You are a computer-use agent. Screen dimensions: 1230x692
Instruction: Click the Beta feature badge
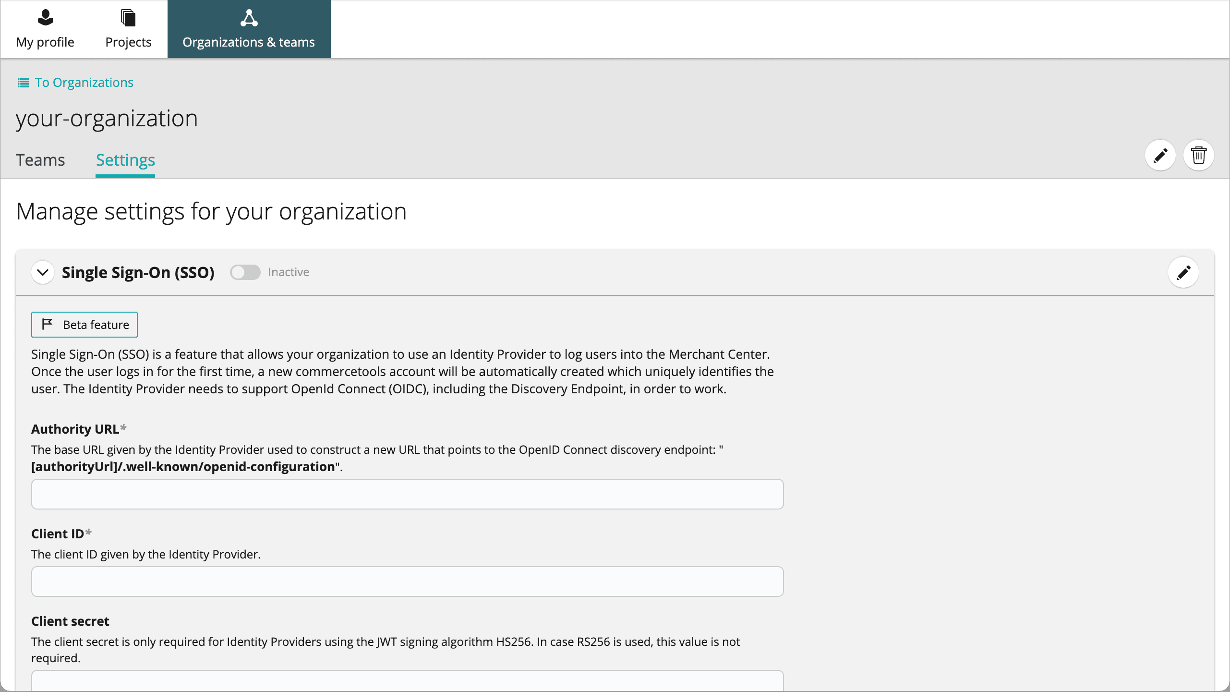pos(84,325)
